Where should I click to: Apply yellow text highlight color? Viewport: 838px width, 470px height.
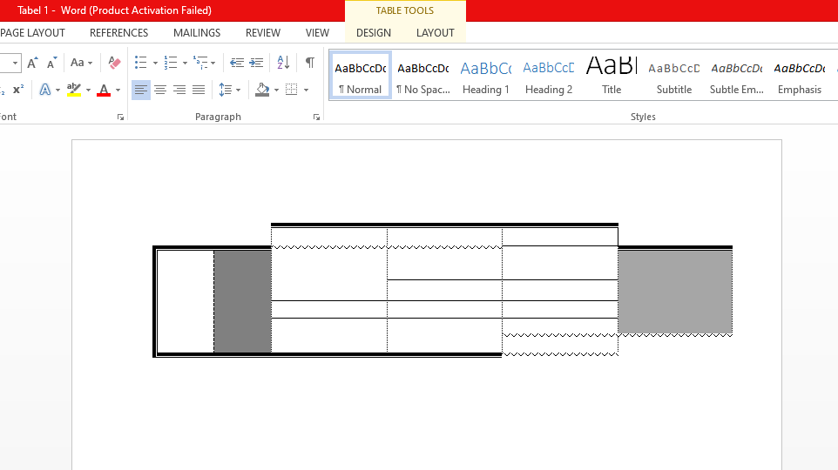(74, 90)
